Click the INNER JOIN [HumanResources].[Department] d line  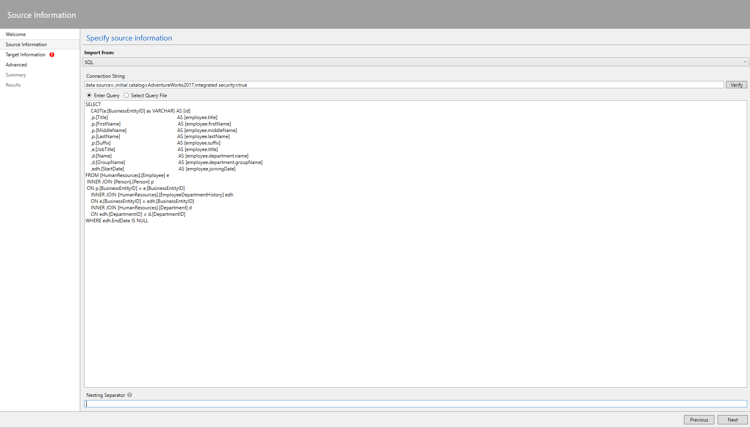141,208
